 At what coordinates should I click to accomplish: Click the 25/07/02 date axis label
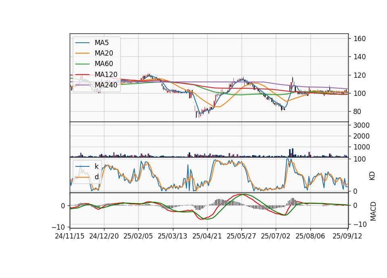coord(276,236)
